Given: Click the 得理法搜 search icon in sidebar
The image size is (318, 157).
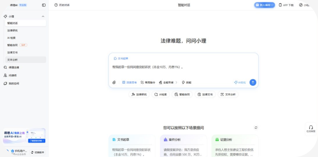Looking at the screenshot, I should 5,67.
